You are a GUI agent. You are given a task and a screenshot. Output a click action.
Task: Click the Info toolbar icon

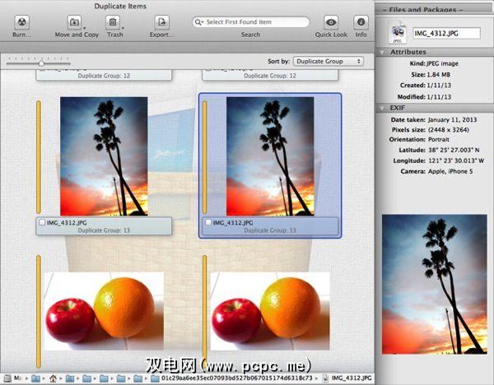point(361,22)
